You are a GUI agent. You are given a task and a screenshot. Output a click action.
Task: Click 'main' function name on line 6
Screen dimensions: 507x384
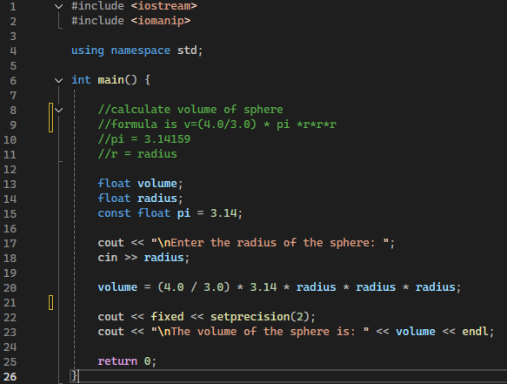(111, 80)
